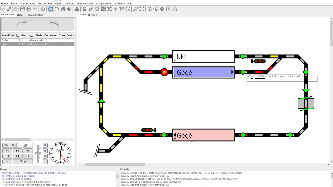
Task: Click the dotted-circle reset toolbar icon
Action: point(57,9)
